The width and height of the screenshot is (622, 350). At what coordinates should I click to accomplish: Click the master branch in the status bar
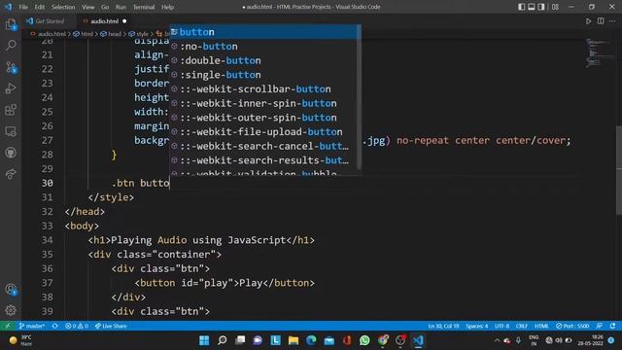point(32,326)
